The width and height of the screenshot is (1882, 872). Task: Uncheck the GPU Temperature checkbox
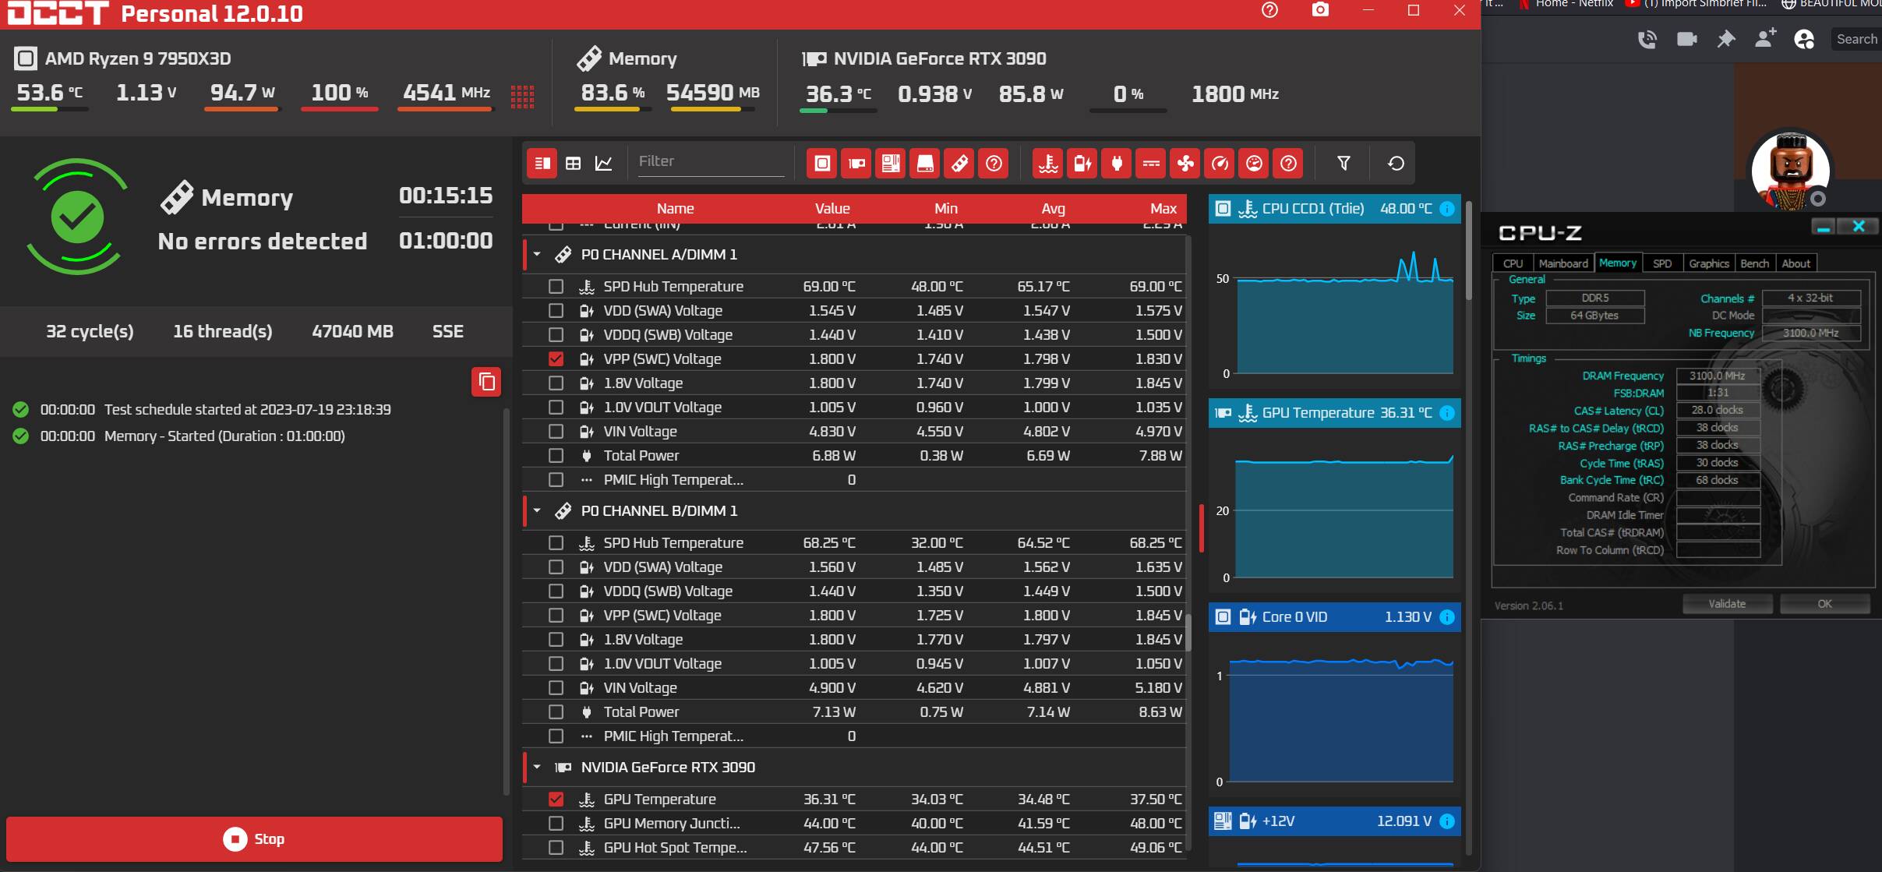pos(556,800)
